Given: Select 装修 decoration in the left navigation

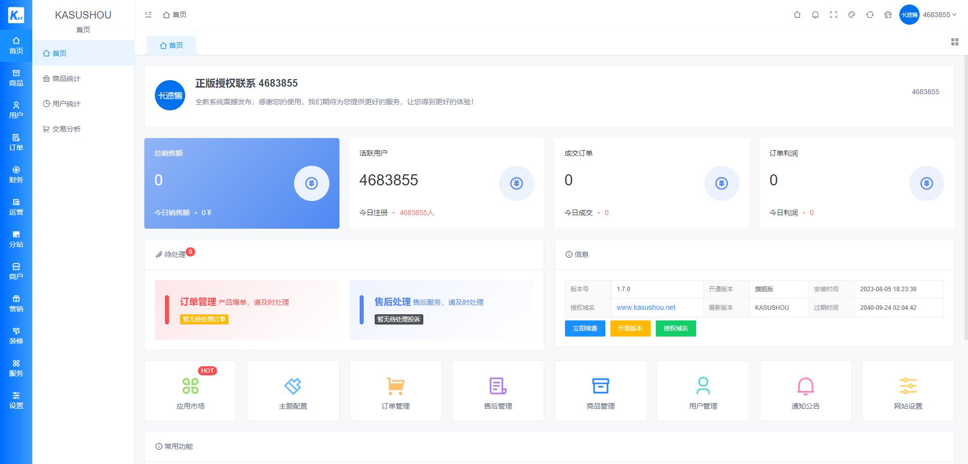Looking at the screenshot, I should pyautogui.click(x=16, y=336).
